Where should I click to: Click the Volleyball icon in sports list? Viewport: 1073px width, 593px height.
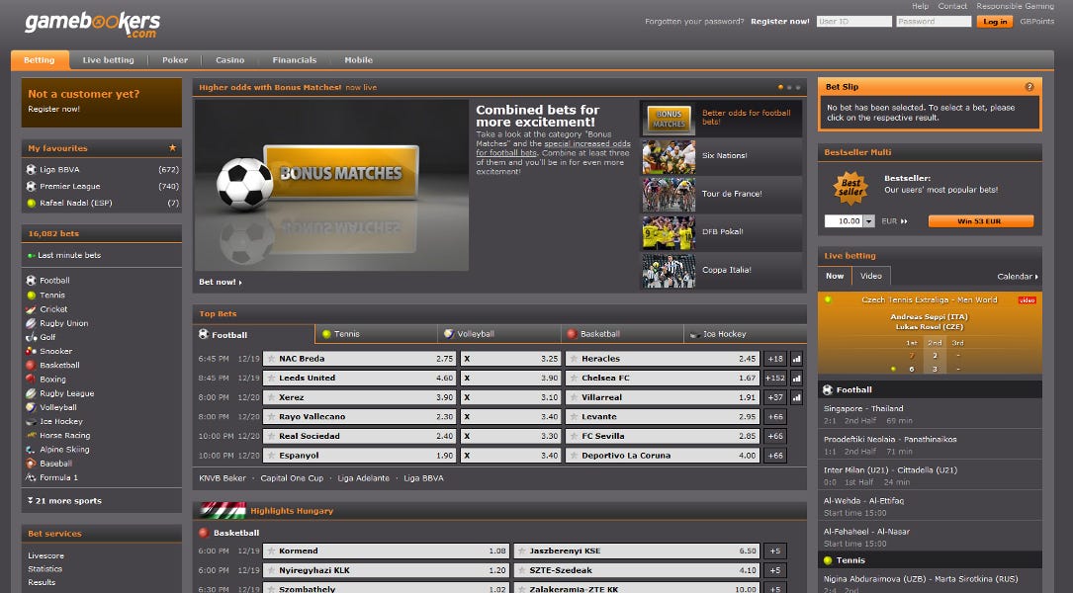click(x=31, y=407)
